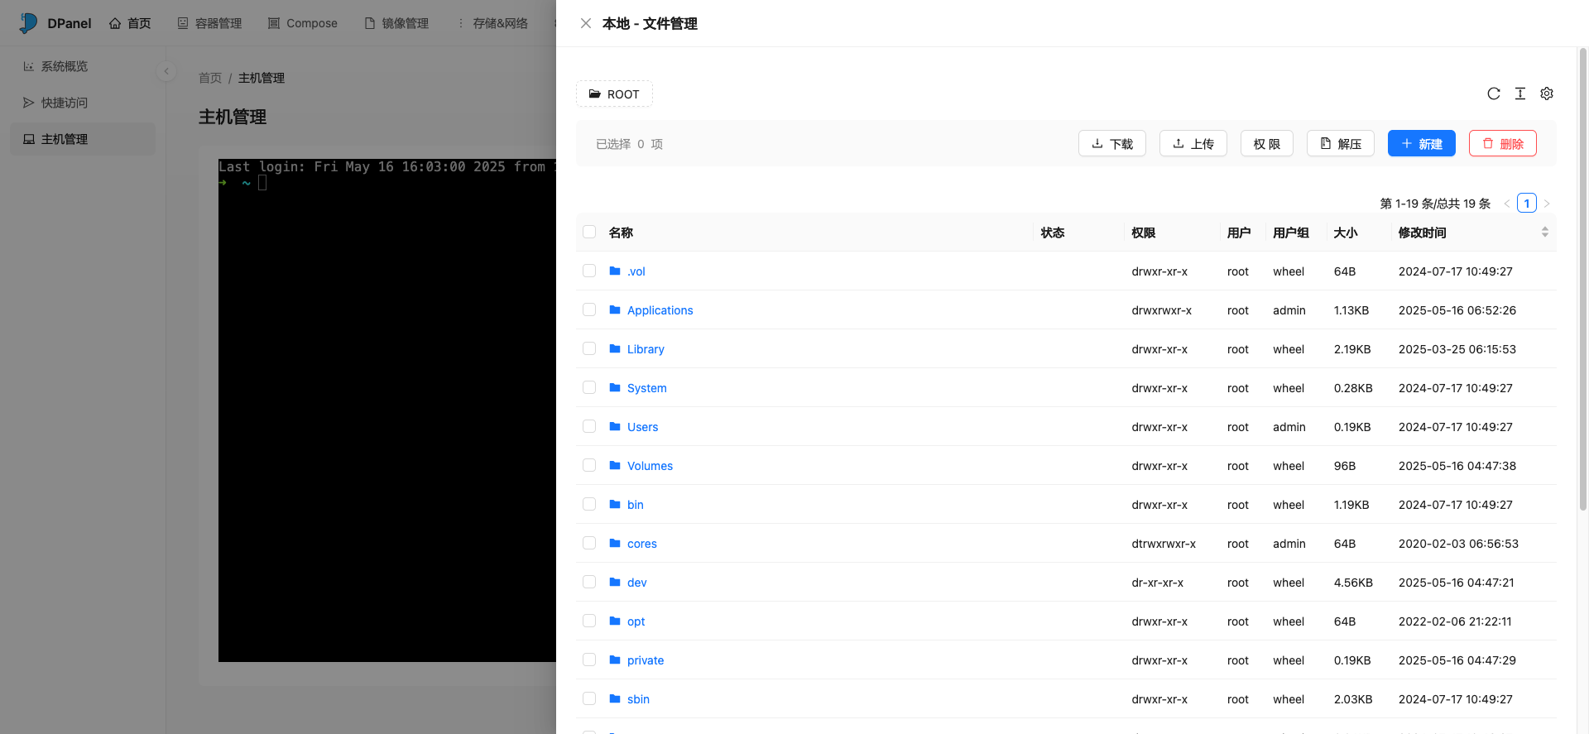Viewport: 1589px width, 734px height.
Task: Click the 权限 permissions button
Action: point(1267,143)
